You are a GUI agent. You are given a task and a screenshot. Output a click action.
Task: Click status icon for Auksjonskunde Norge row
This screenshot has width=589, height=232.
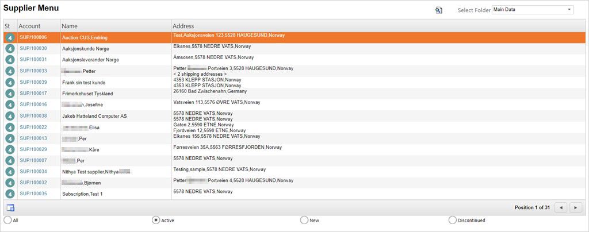click(10, 49)
